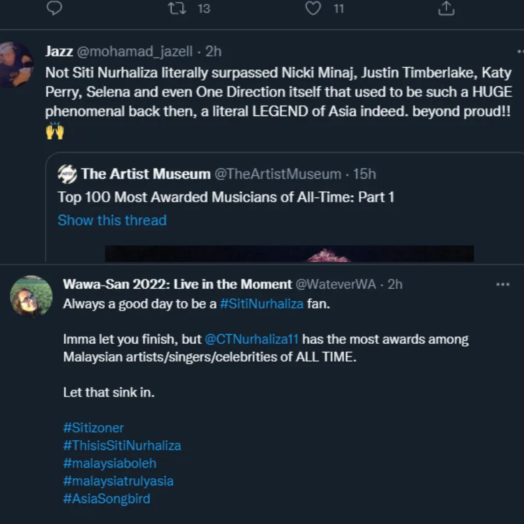Screen dimensions: 524x524
Task: Open more options on Wawa-San's tweet
Action: point(502,284)
